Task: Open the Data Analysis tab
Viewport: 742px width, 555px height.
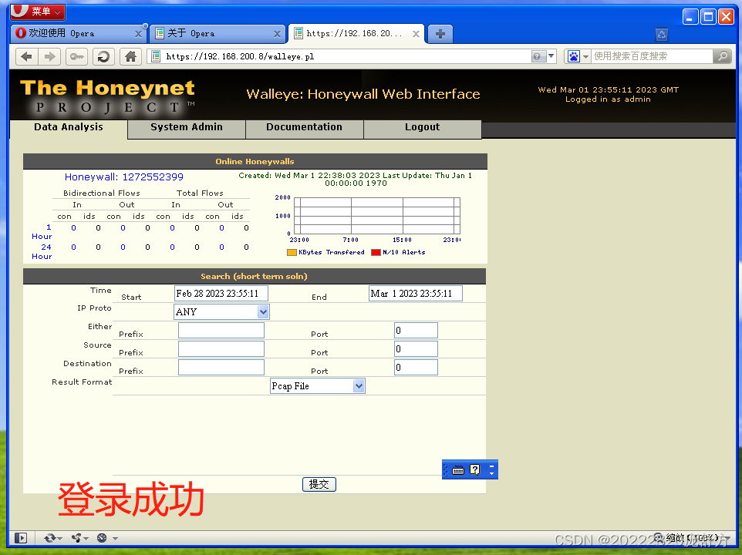Action: point(69,127)
